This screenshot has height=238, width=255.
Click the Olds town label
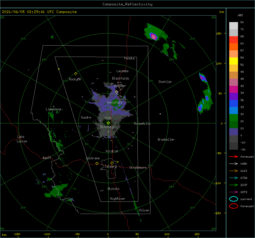pyautogui.click(x=108, y=118)
